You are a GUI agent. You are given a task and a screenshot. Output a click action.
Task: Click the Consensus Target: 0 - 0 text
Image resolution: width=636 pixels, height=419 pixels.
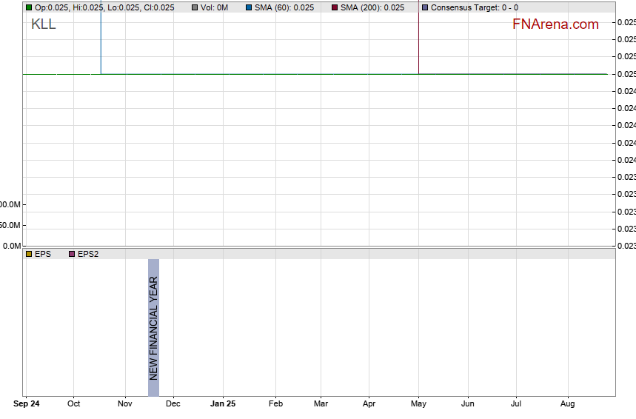pyautogui.click(x=475, y=7)
